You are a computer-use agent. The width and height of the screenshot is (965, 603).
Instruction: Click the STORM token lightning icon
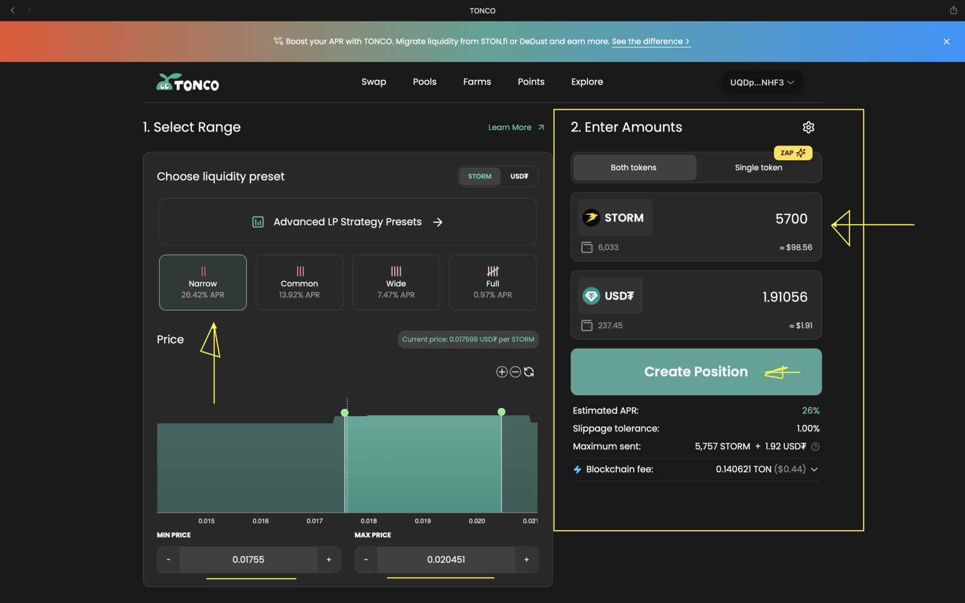pos(591,218)
